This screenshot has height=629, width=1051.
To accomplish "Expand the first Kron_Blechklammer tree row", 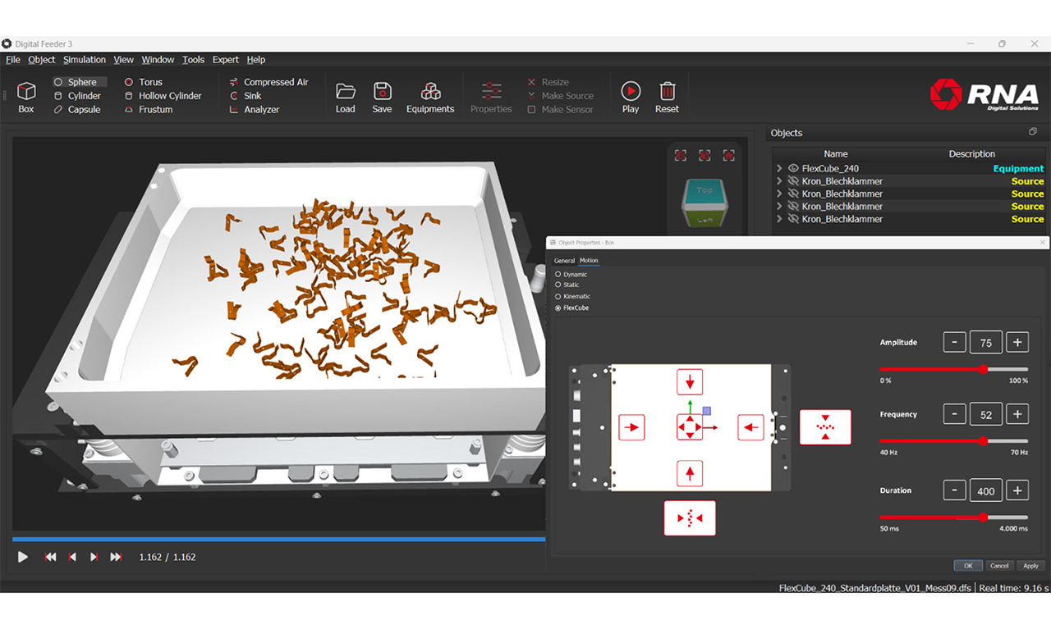I will pyautogui.click(x=779, y=181).
